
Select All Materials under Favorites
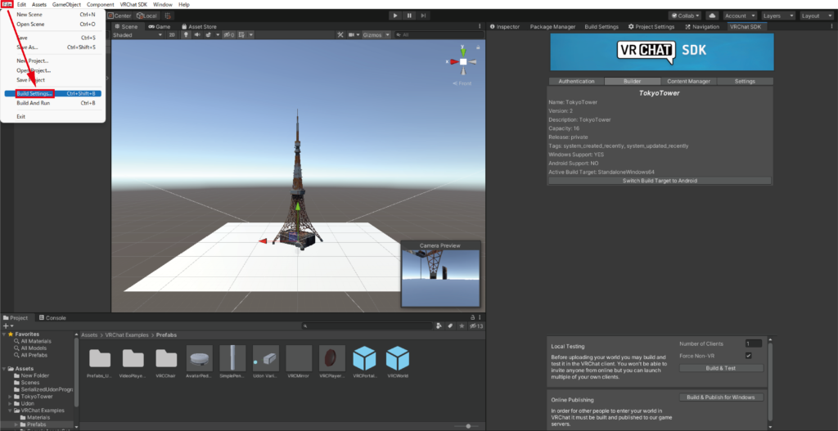point(35,341)
